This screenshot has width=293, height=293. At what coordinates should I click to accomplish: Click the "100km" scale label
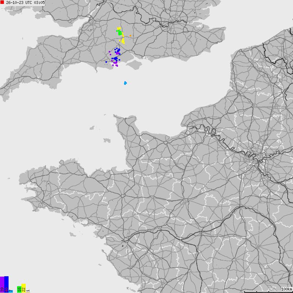pos(287,289)
